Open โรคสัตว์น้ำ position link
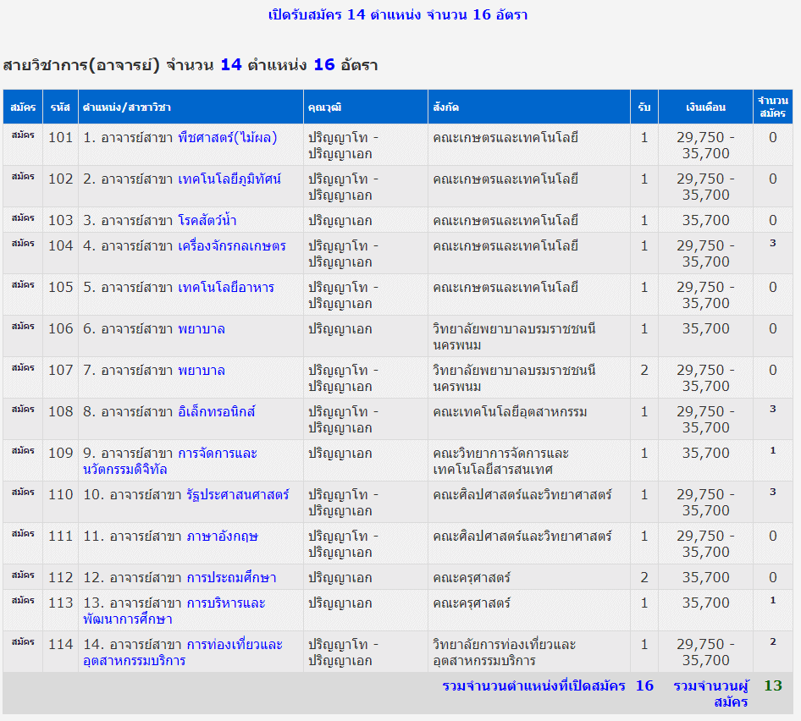 (207, 220)
